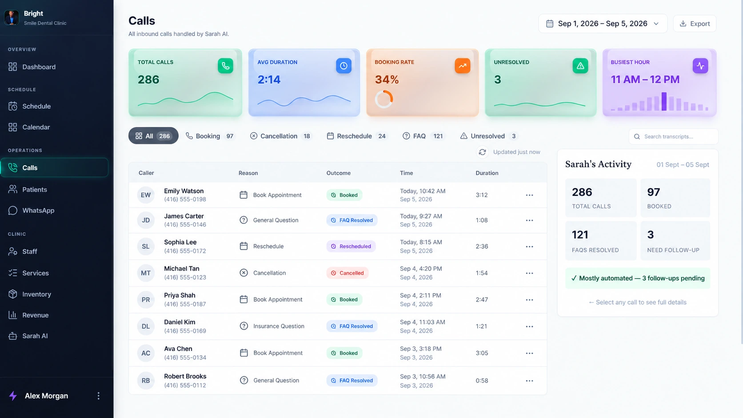Viewport: 743px width, 418px height.
Task: Open the Inventory page
Action: [30, 294]
